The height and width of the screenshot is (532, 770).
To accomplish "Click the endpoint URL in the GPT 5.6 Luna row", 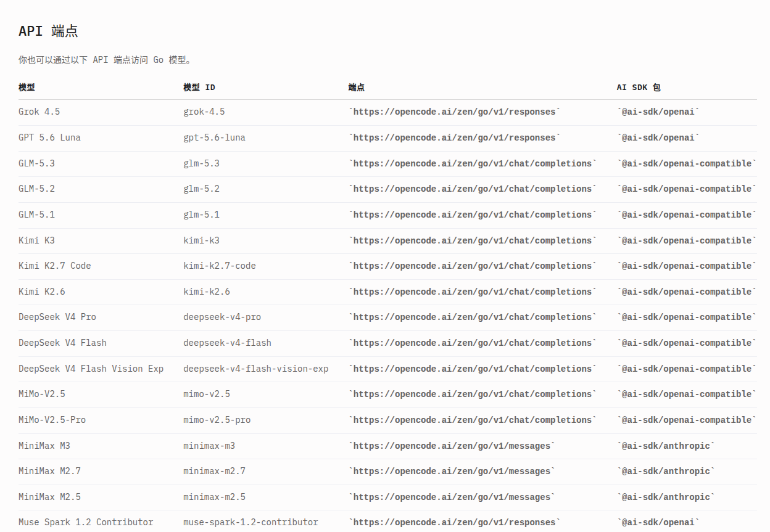I will point(455,137).
